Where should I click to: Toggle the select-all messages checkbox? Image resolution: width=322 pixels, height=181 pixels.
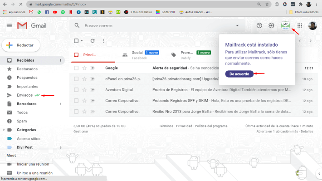pos(76,41)
